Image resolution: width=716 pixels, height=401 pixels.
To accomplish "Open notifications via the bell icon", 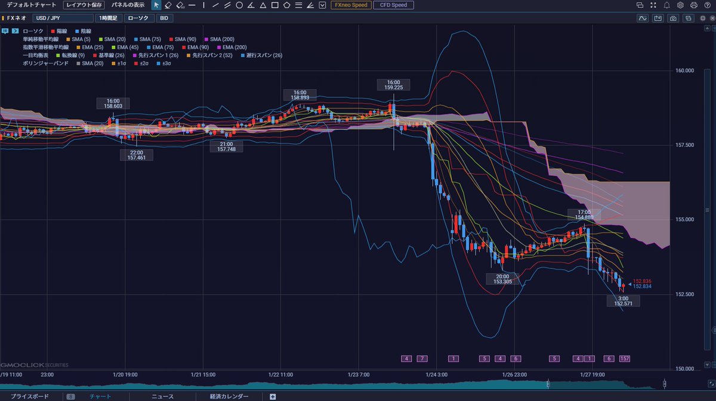I will pos(667,5).
